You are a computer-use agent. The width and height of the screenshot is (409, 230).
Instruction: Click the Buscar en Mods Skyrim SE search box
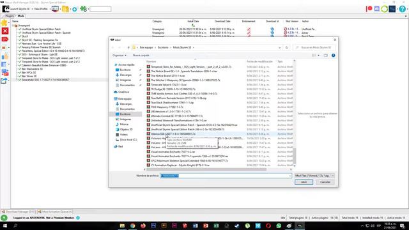pyautogui.click(x=314, y=47)
